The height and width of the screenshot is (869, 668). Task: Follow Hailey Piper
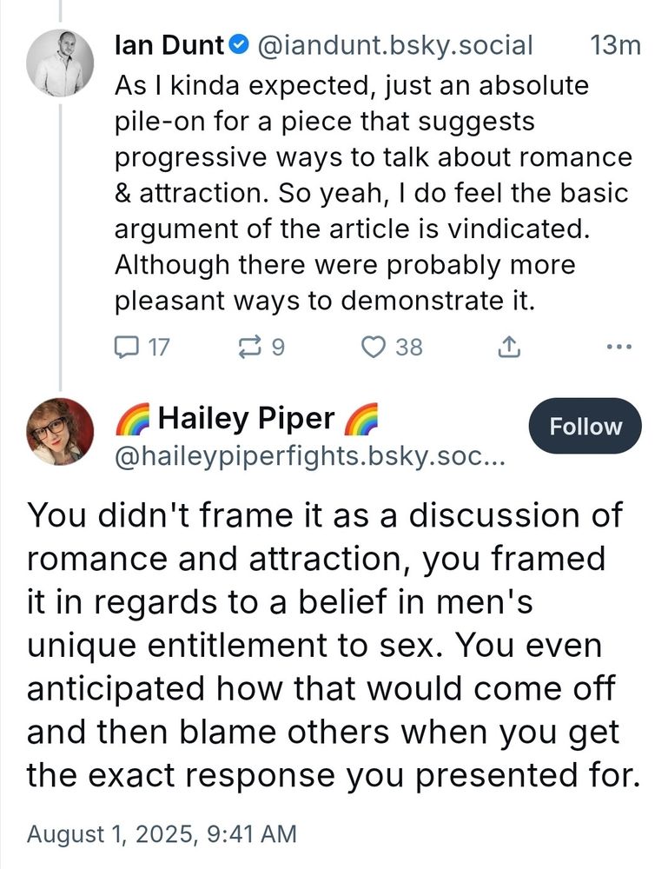pos(585,427)
